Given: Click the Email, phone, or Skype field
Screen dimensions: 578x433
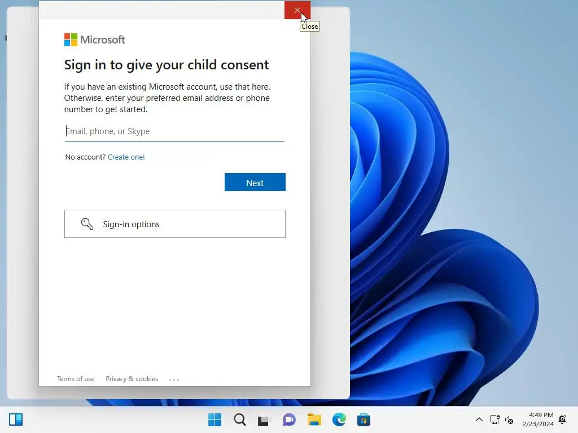Looking at the screenshot, I should tap(175, 131).
